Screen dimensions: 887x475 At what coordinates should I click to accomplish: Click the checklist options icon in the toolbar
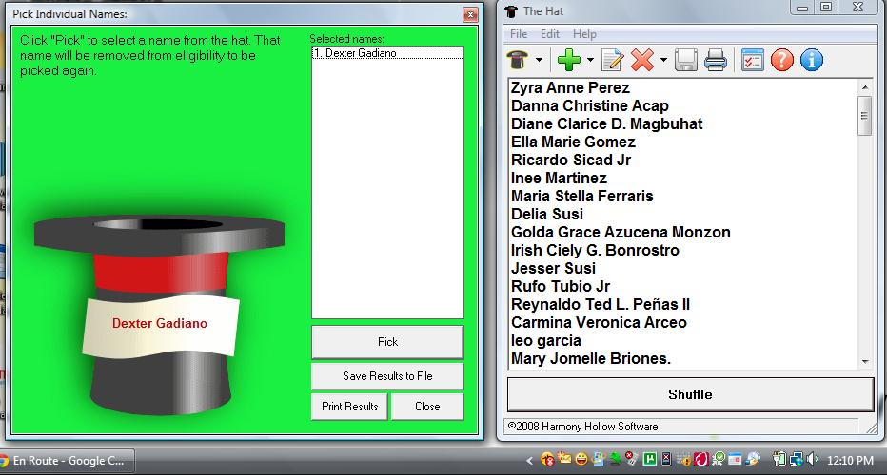point(753,60)
